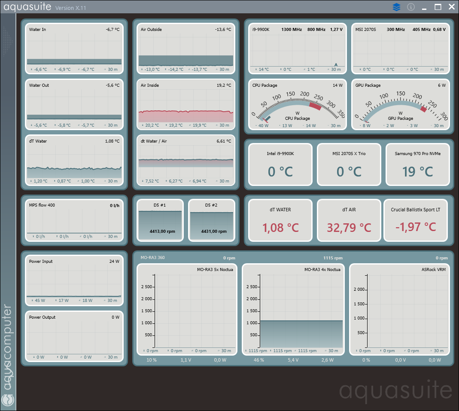The height and width of the screenshot is (411, 459).
Task: Click the MO-RA3 360 panel title
Action: pos(152,258)
